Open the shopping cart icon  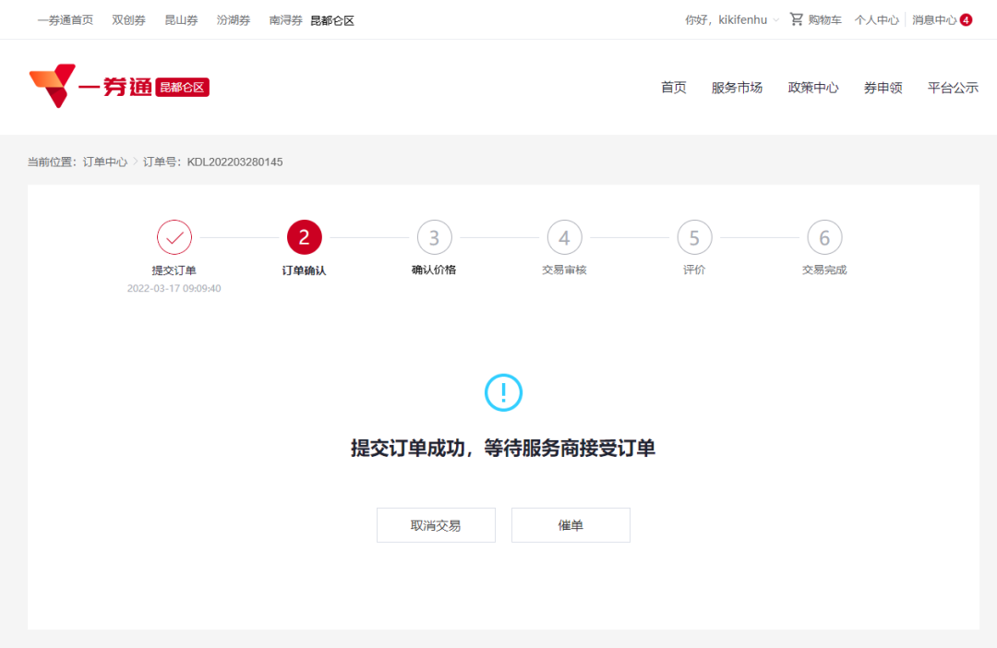796,18
